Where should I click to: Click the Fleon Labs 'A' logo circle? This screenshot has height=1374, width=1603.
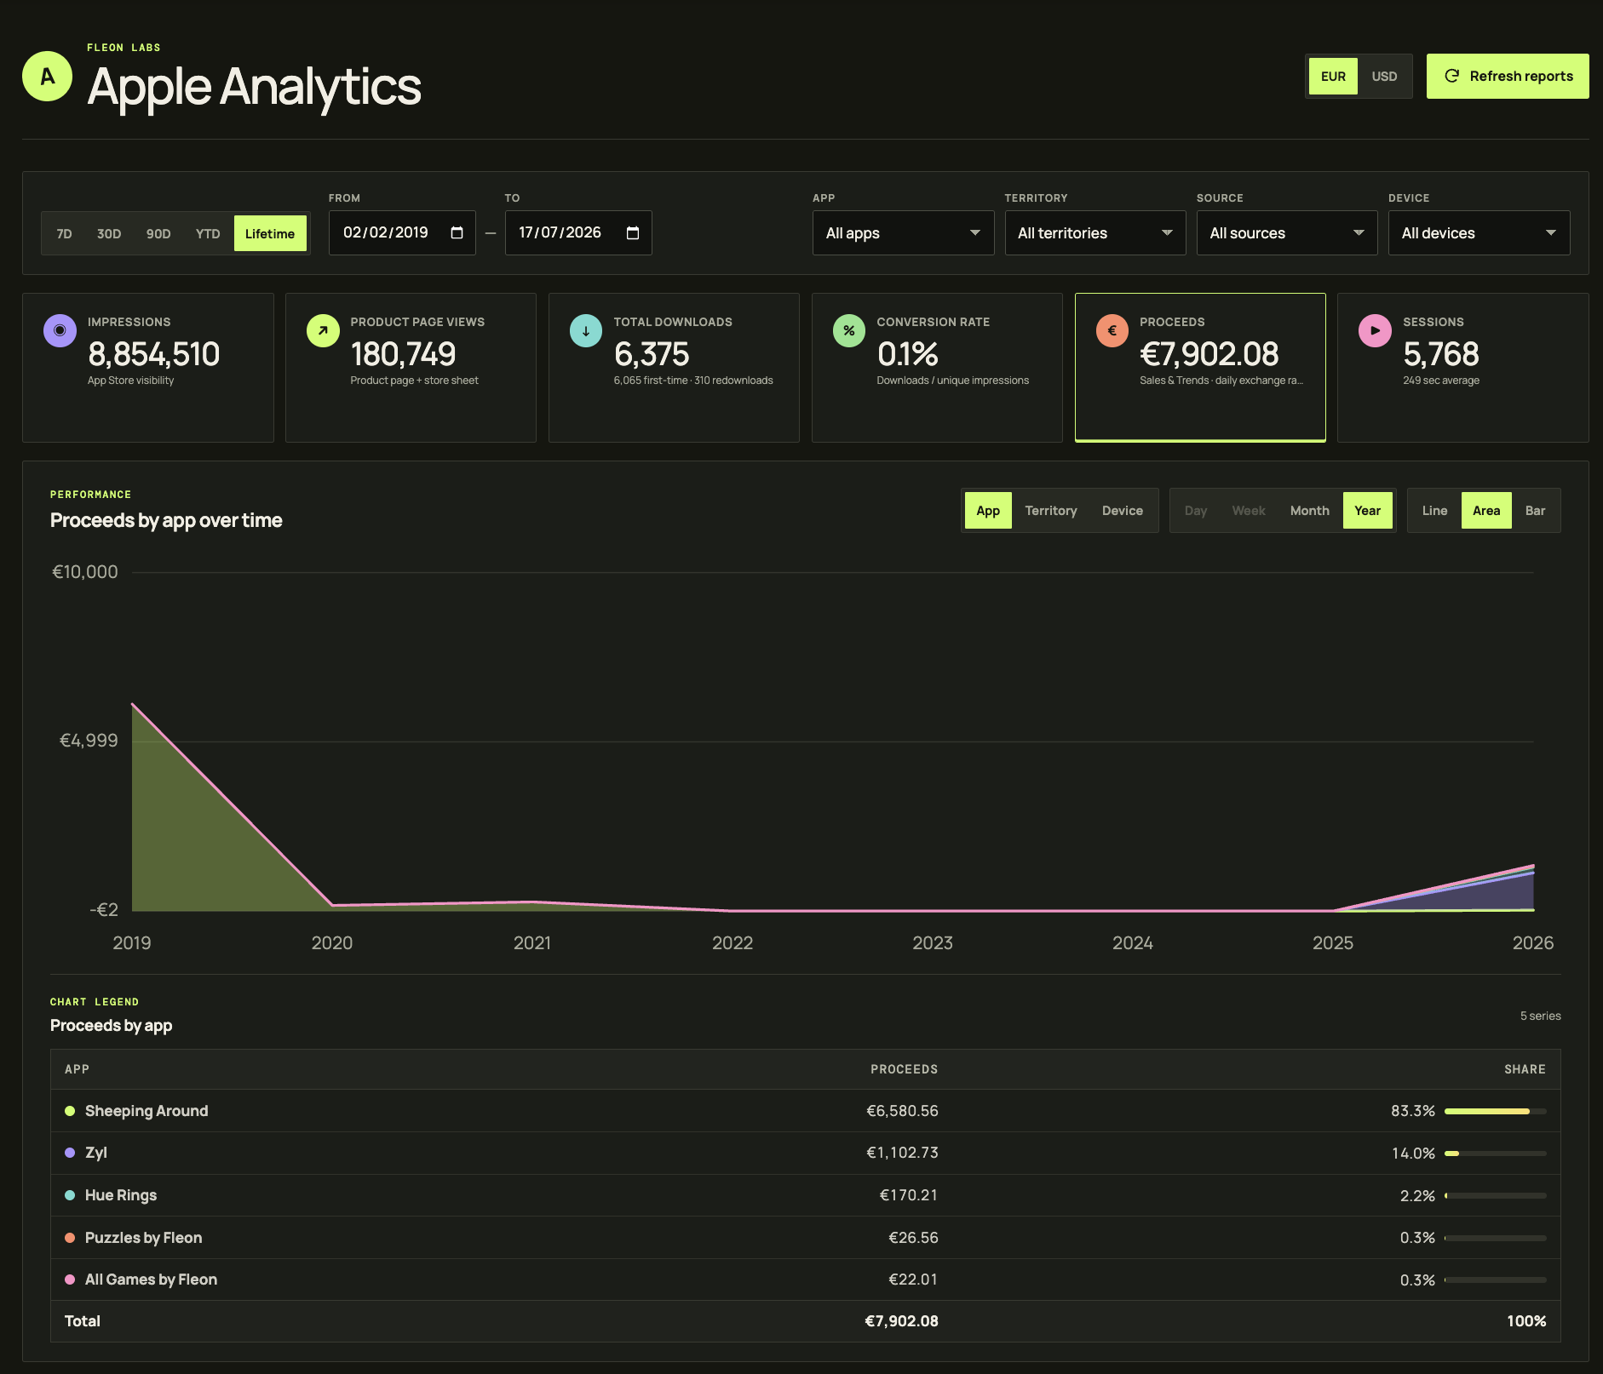point(47,77)
